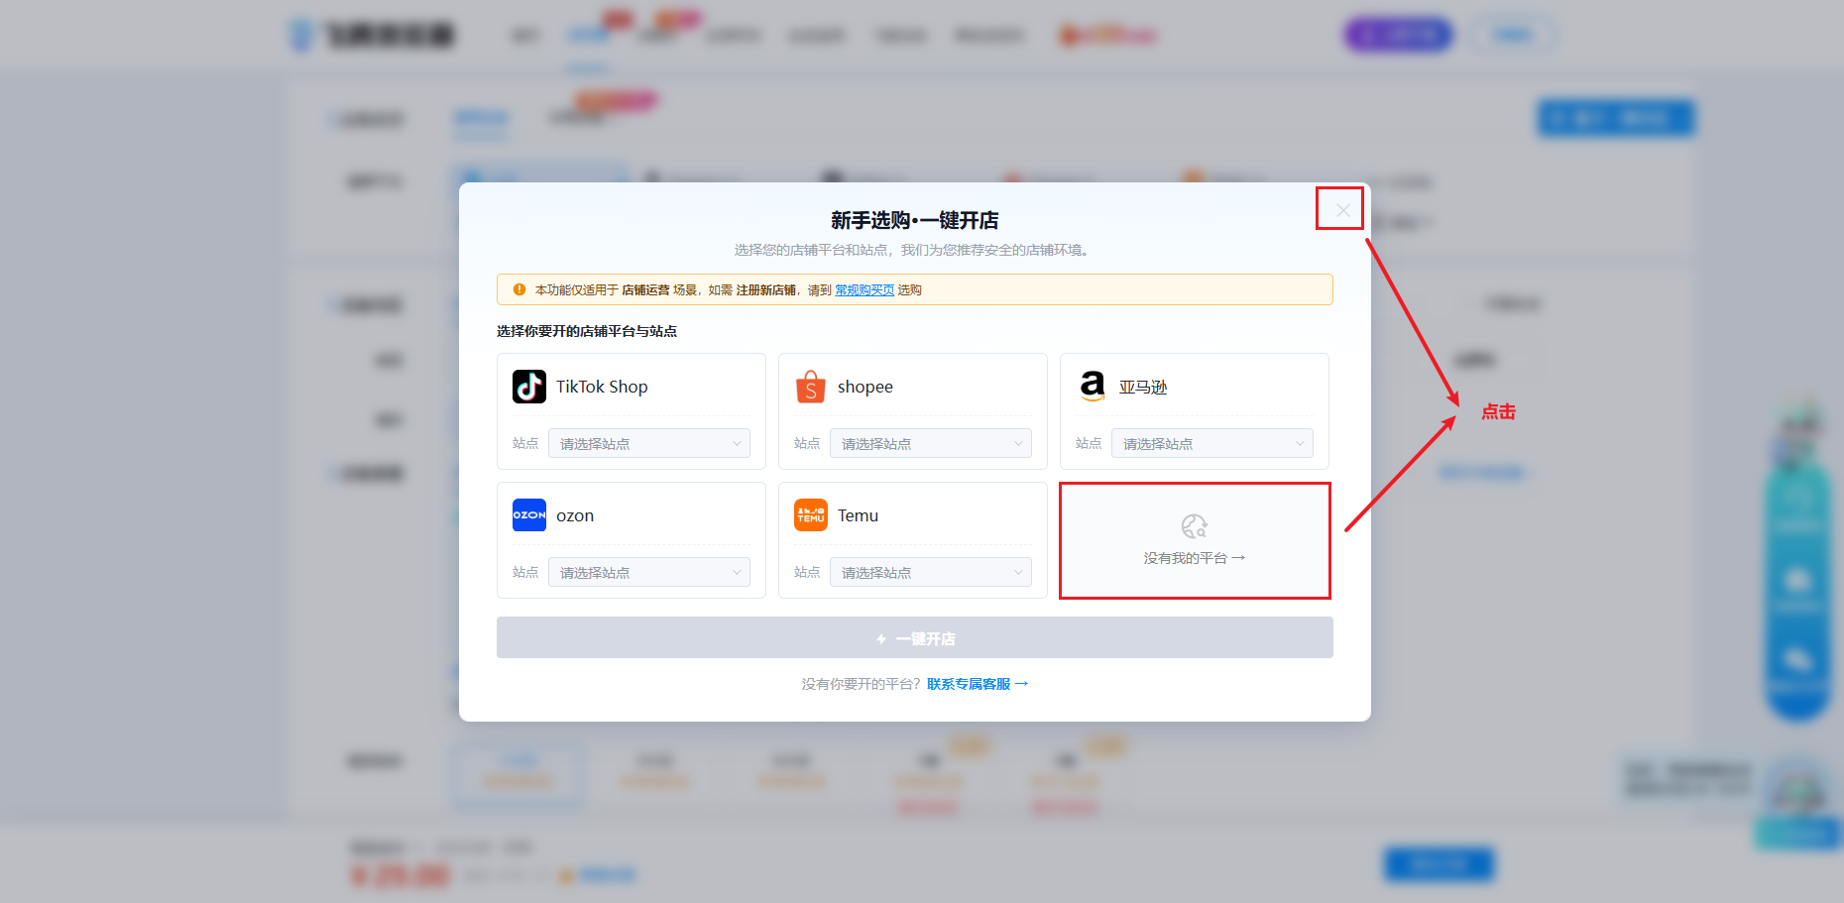Click the Temu platform name
Viewport: 1844px width, 903px height.
858,515
